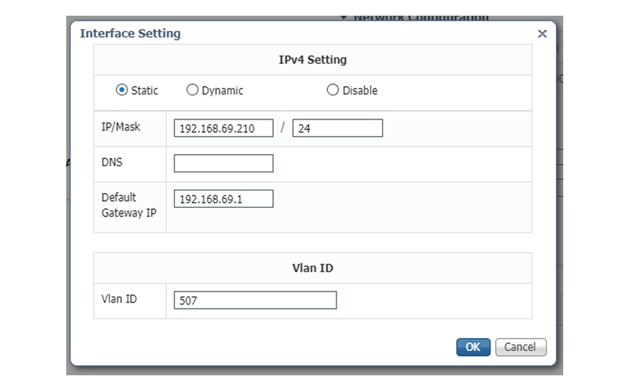The height and width of the screenshot is (391, 630).
Task: Click the Vlan ID row label
Action: (119, 299)
